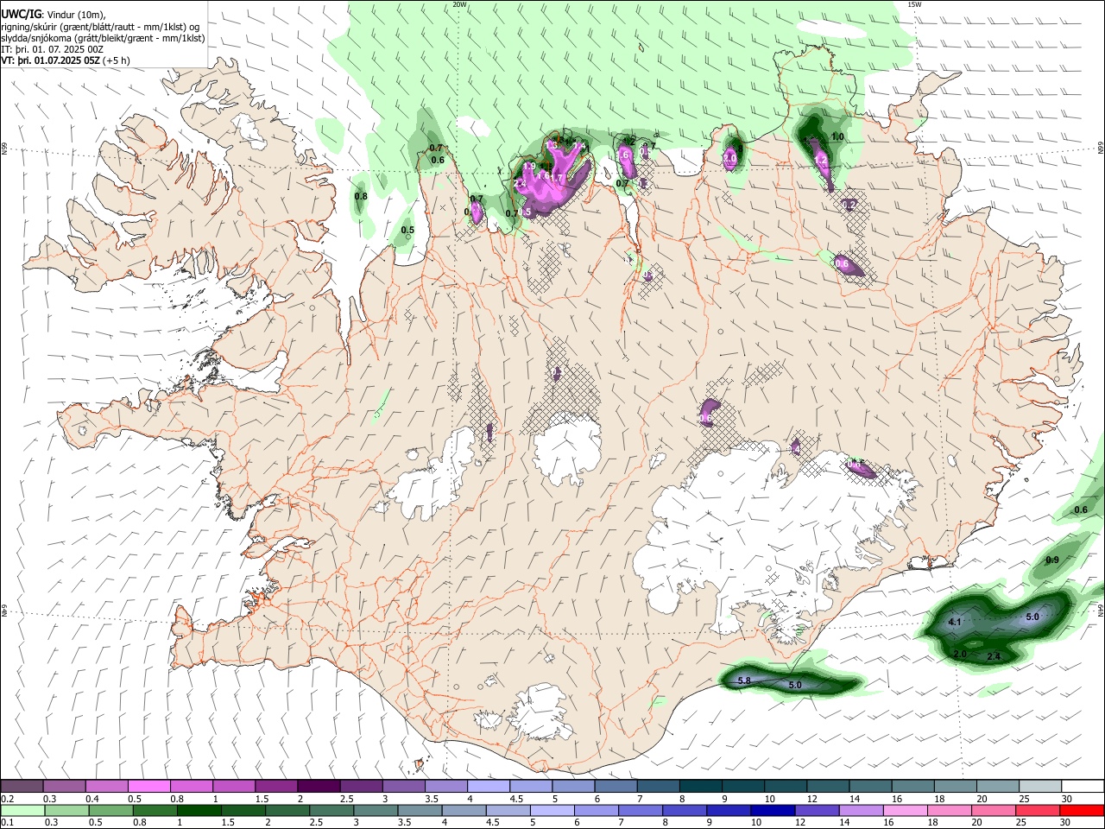
Task: Click the '5.0' value next to 4.1
Action: coord(1032,617)
